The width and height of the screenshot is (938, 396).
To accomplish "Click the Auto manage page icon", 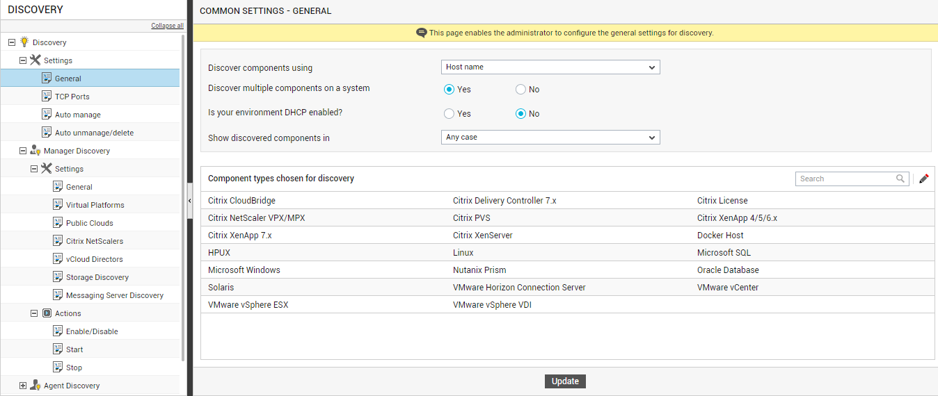I will tap(47, 115).
